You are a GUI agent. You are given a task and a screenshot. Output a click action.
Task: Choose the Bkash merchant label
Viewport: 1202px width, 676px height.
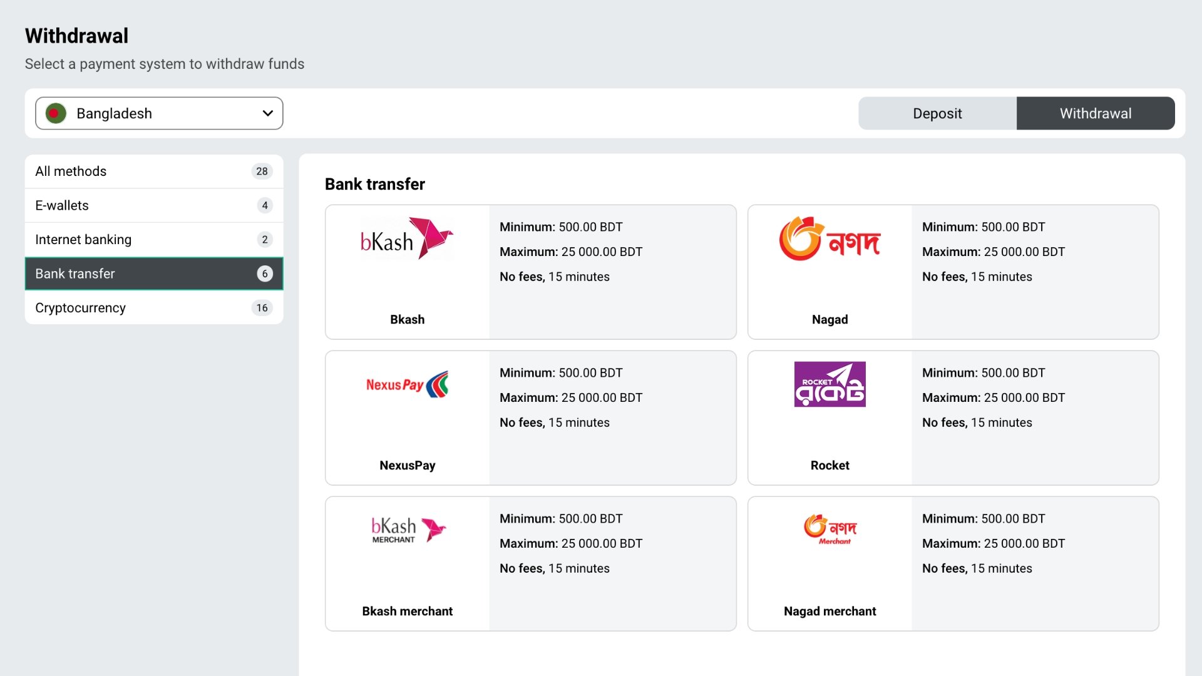tap(408, 612)
